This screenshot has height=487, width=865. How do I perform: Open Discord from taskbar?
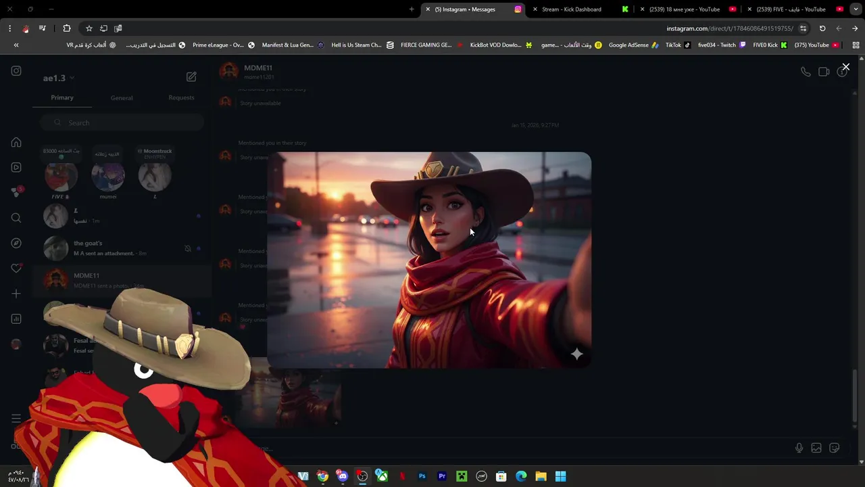(x=343, y=476)
